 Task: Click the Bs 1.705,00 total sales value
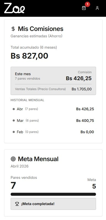[x=82, y=89]
